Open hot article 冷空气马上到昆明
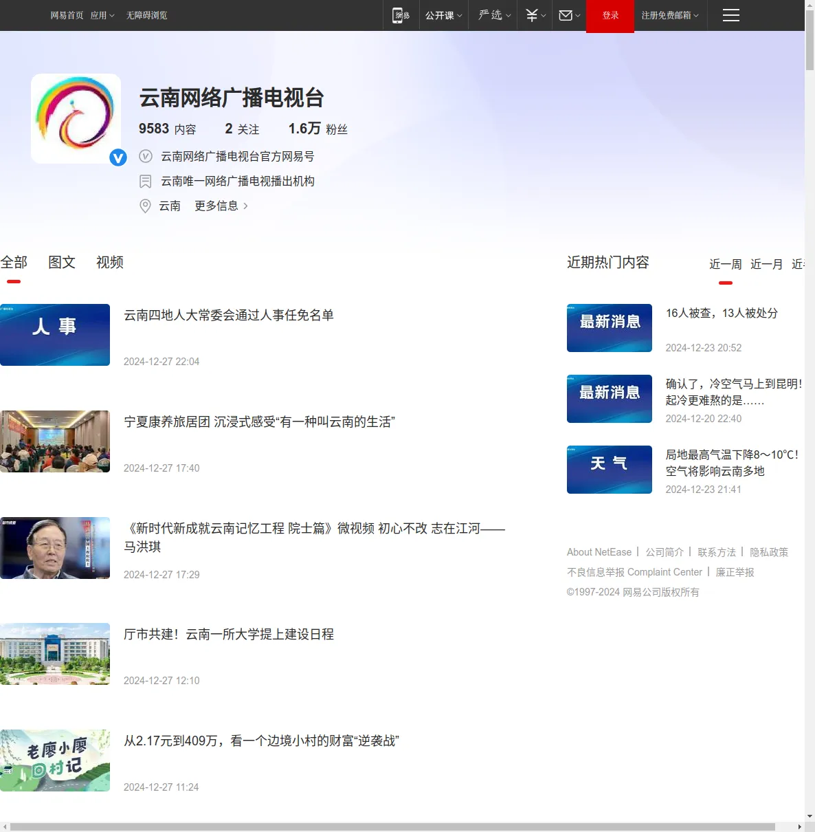 734,392
